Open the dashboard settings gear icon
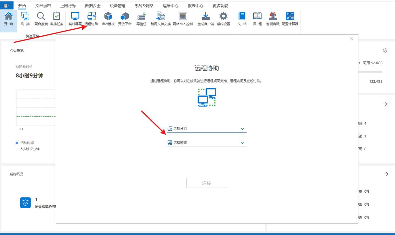 385,50
